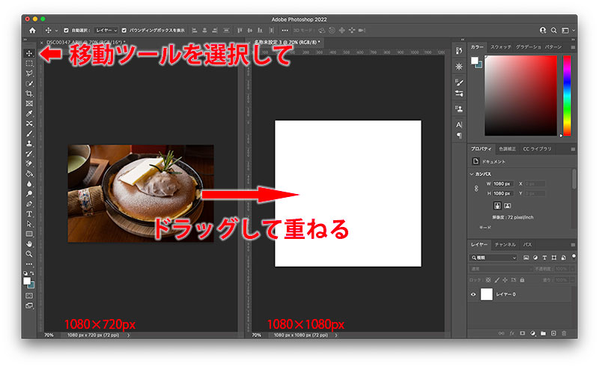Select the Dodge tool
Screen dimensions: 599x367
[x=29, y=194]
